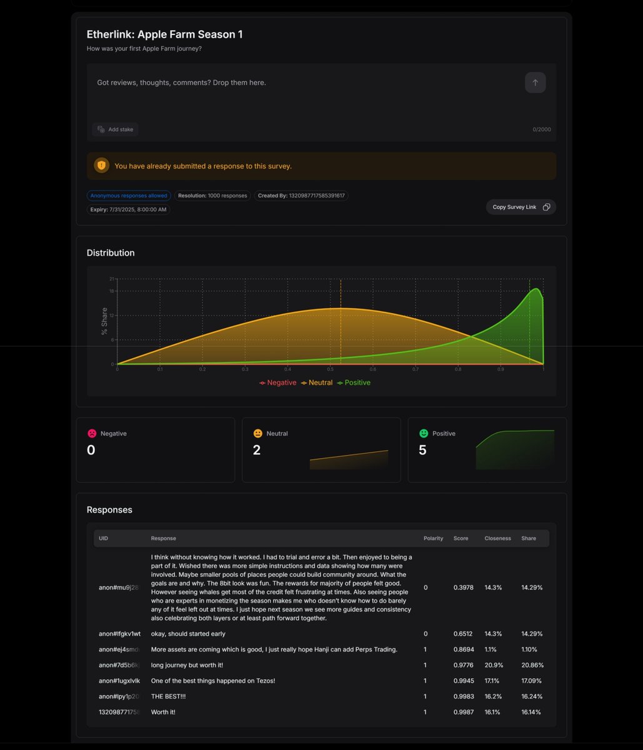Sort table by Score column header
This screenshot has height=750, width=643.
[x=461, y=538]
